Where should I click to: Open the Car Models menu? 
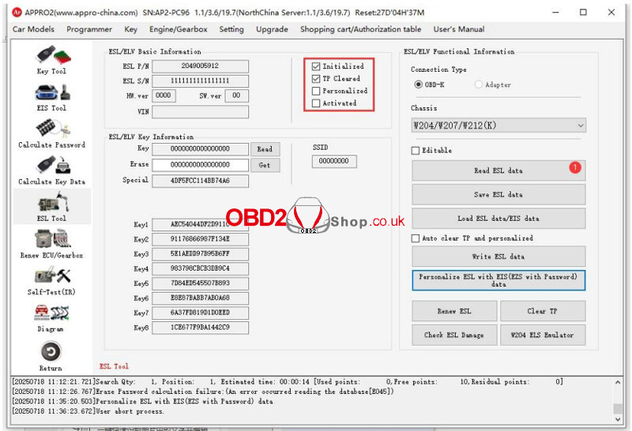[x=33, y=29]
